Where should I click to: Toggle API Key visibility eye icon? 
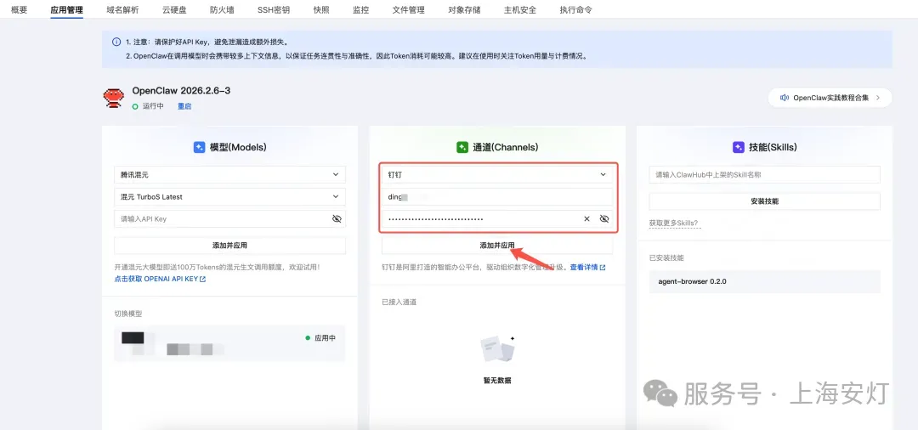tap(337, 218)
